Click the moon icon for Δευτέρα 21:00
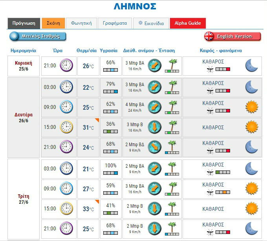The image size is (267, 241). tap(252, 147)
